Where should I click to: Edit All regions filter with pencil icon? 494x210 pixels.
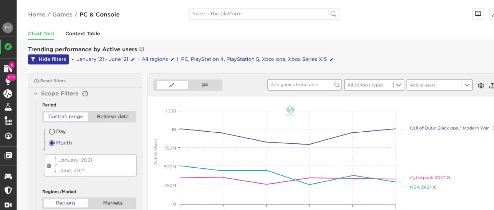172,60
